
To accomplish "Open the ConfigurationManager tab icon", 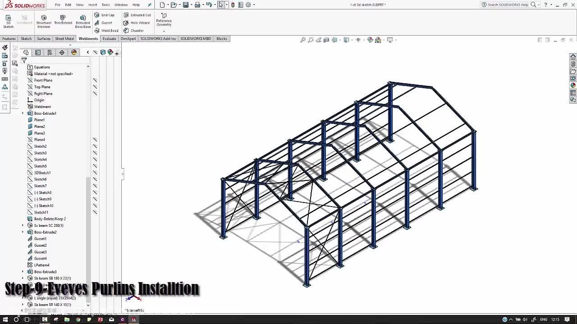I will [x=50, y=53].
